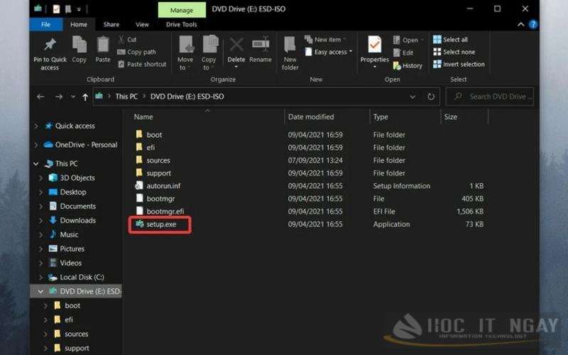This screenshot has height=355, width=568.
Task: Click DVD Drive (E:) ESD-ISO breadcrumb
Action: (187, 97)
